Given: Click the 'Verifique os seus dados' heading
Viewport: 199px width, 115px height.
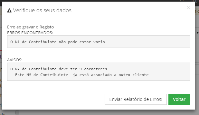Looking at the screenshot, I should pyautogui.click(x=42, y=10).
